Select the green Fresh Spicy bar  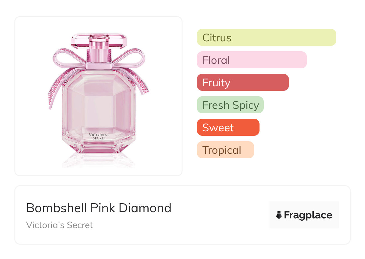(x=230, y=105)
